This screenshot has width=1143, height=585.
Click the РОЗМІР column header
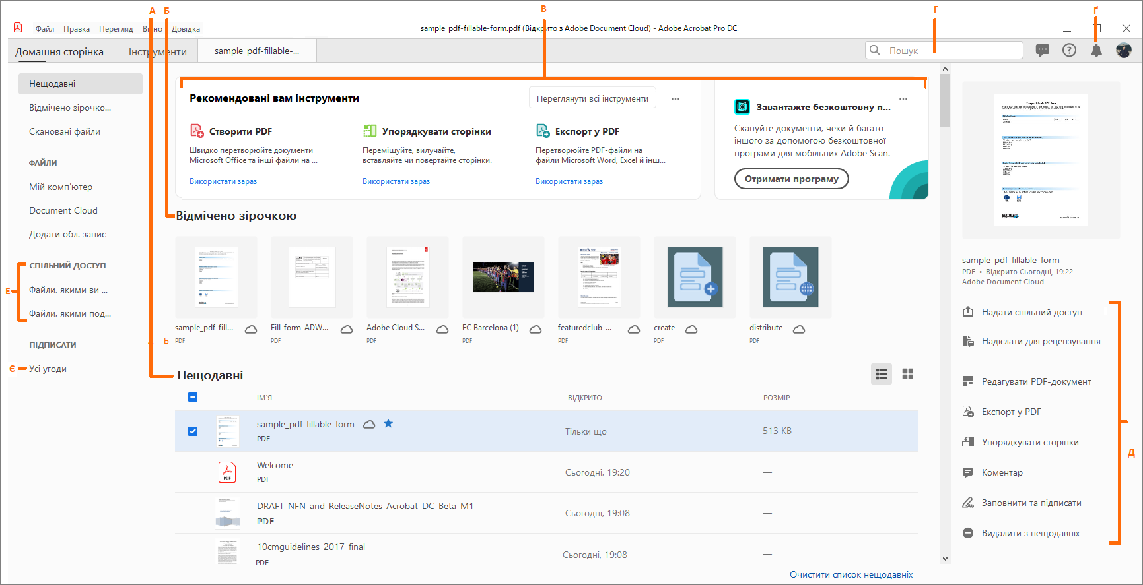click(777, 398)
